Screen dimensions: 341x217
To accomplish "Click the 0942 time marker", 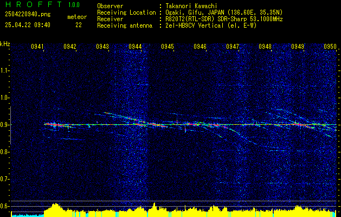I will [x=70, y=46].
